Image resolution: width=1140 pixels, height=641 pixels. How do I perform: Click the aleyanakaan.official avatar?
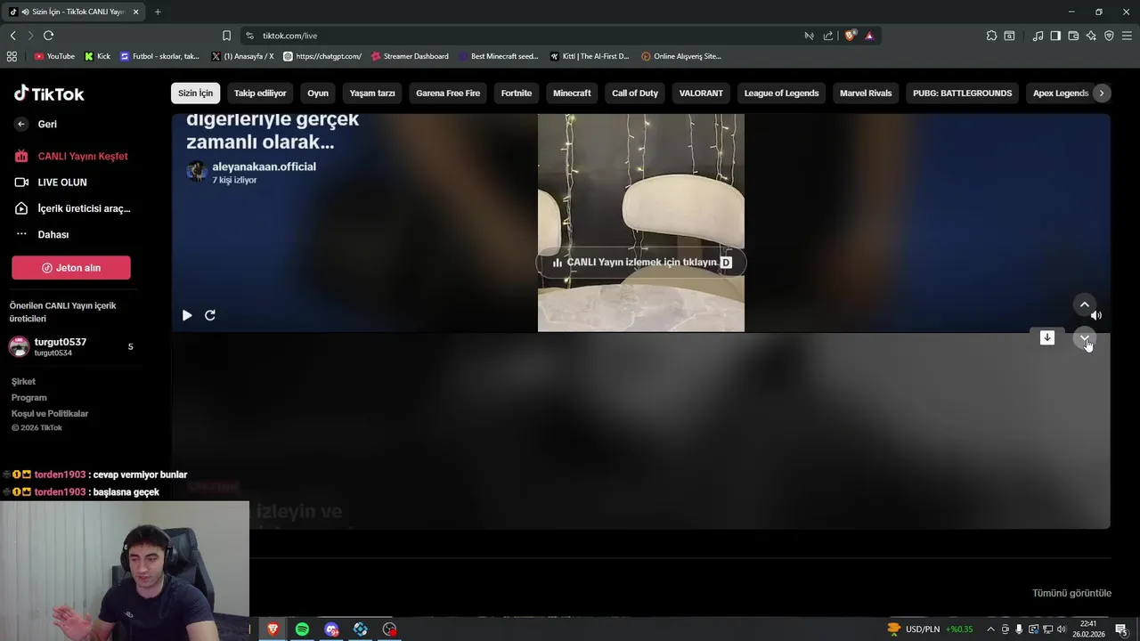pos(196,171)
